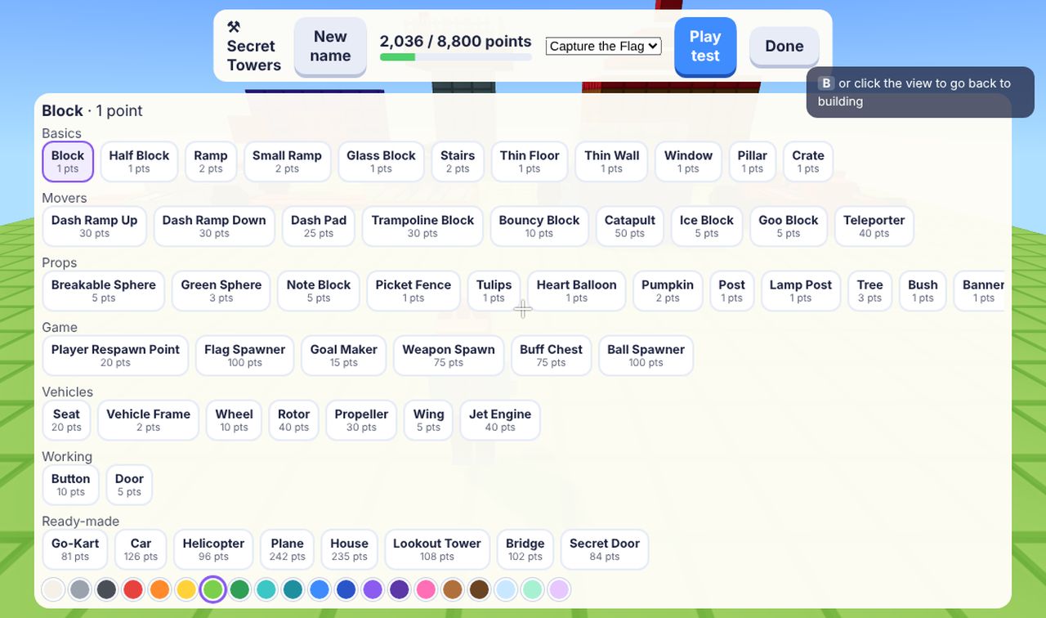The height and width of the screenshot is (618, 1046).
Task: Click the hammer build icon
Action: tap(234, 27)
